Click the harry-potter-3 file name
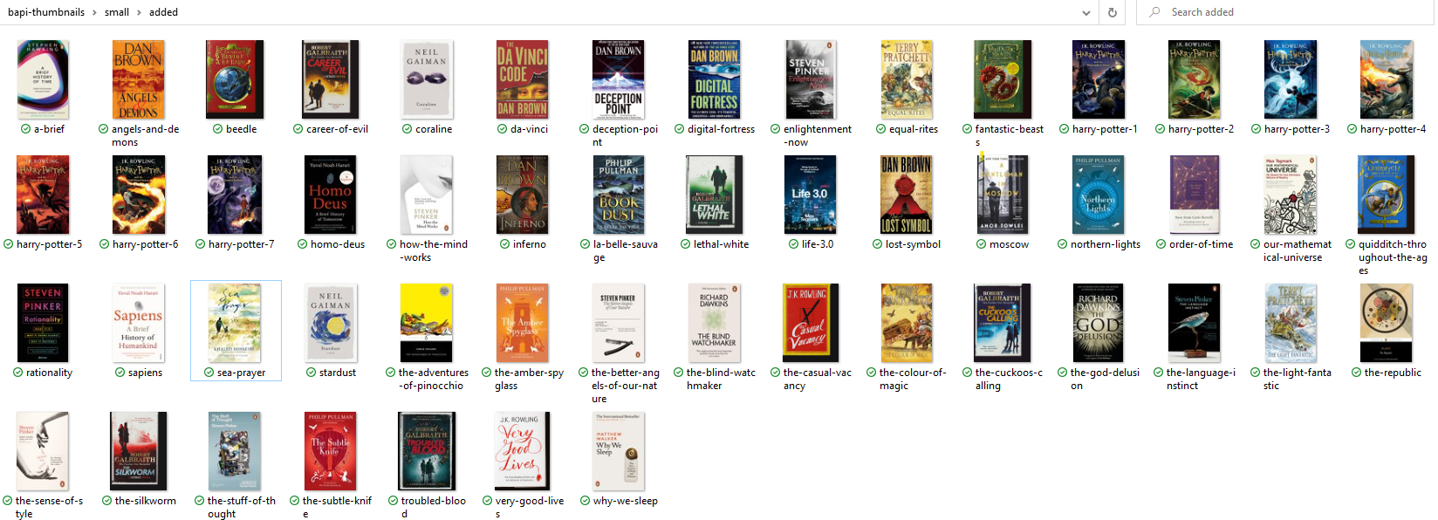Image resolution: width=1438 pixels, height=520 pixels. 1297,129
